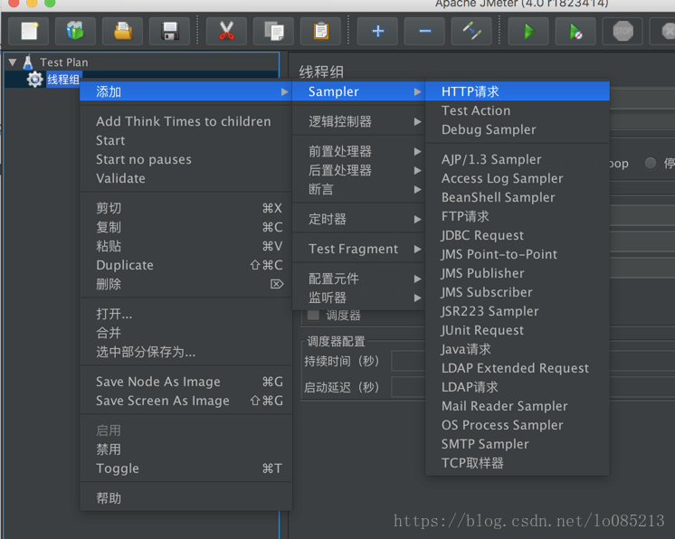Image resolution: width=675 pixels, height=539 pixels.
Task: Choose OS Process Sampler
Action: point(518,424)
